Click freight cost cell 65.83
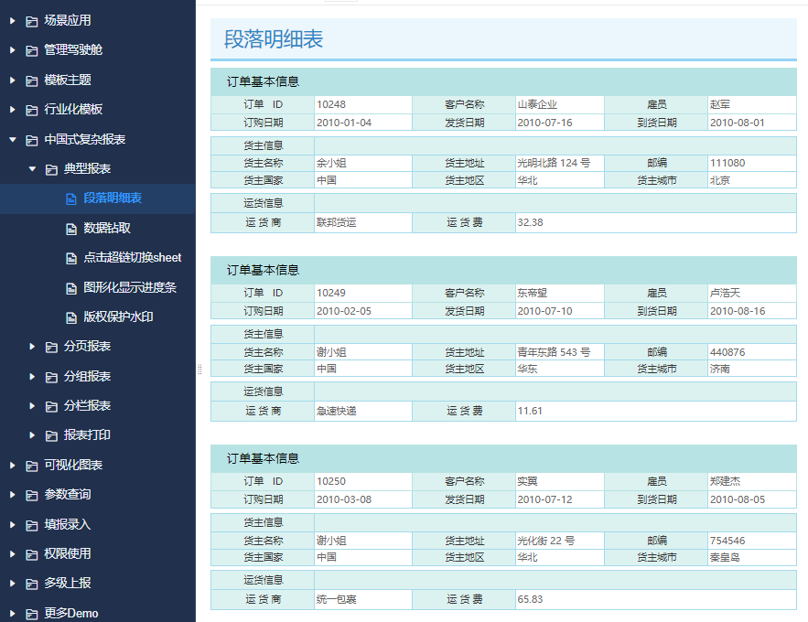This screenshot has width=808, height=622. 656,599
